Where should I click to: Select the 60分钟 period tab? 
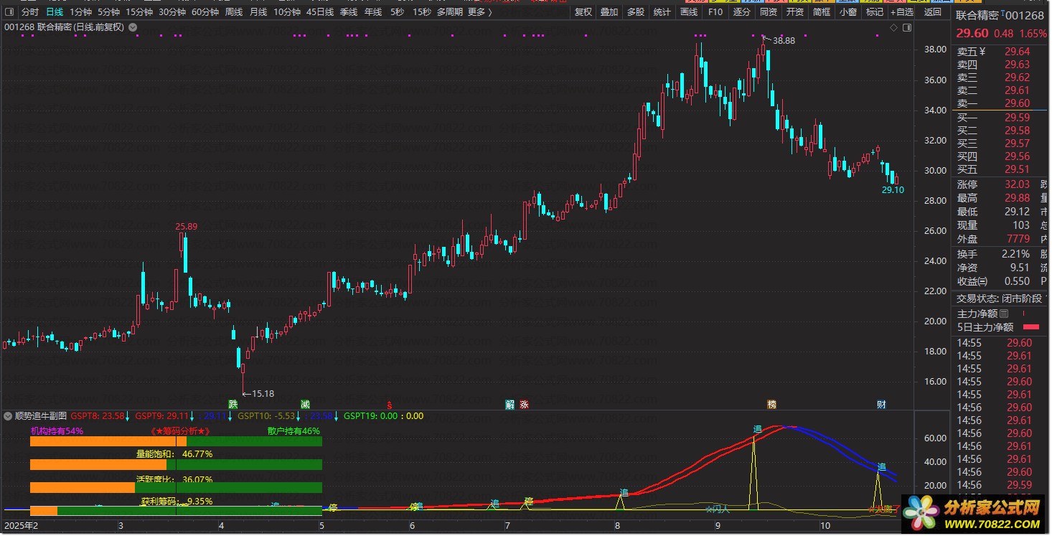[205, 12]
